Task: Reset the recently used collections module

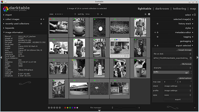Action: [41, 24]
